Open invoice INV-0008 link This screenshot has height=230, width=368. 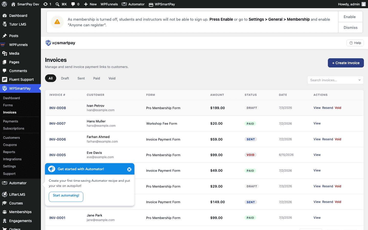point(57,108)
